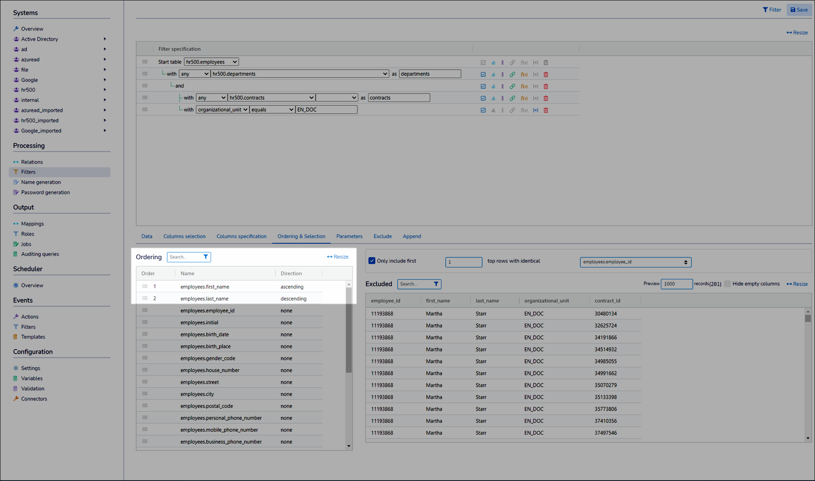Click the blue |x| icon on organizational_unit row
815x481 pixels.
point(535,110)
